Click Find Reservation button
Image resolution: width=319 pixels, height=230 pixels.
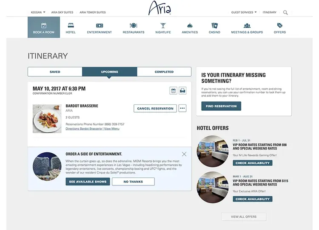221,106
